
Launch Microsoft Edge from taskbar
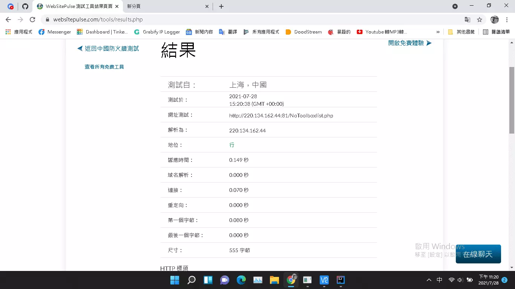[x=241, y=280]
